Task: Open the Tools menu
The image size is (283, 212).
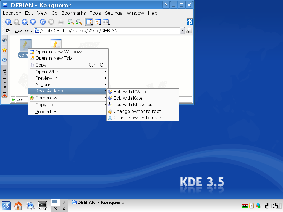Action: [95, 13]
